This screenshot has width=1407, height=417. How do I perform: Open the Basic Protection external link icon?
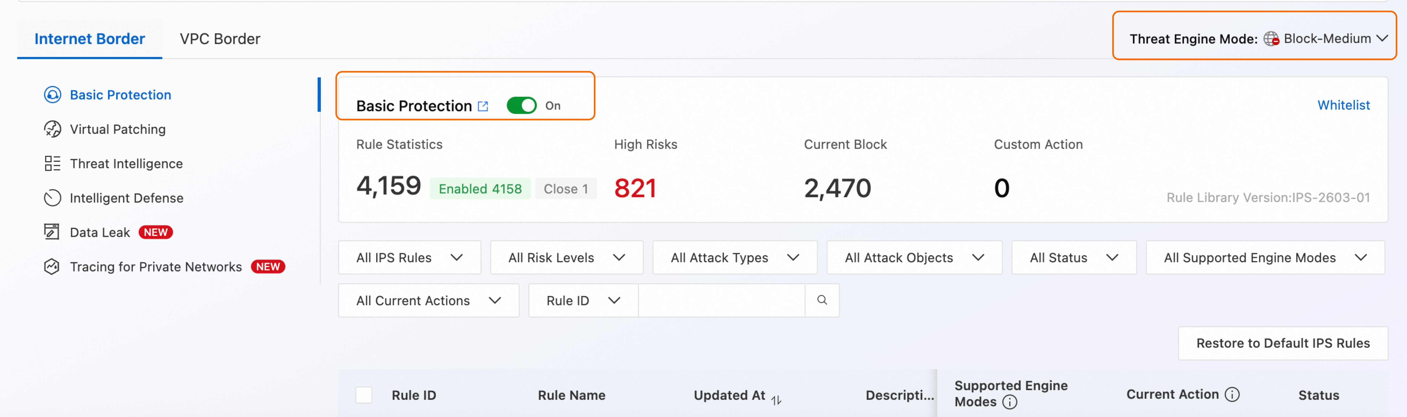pyautogui.click(x=483, y=106)
